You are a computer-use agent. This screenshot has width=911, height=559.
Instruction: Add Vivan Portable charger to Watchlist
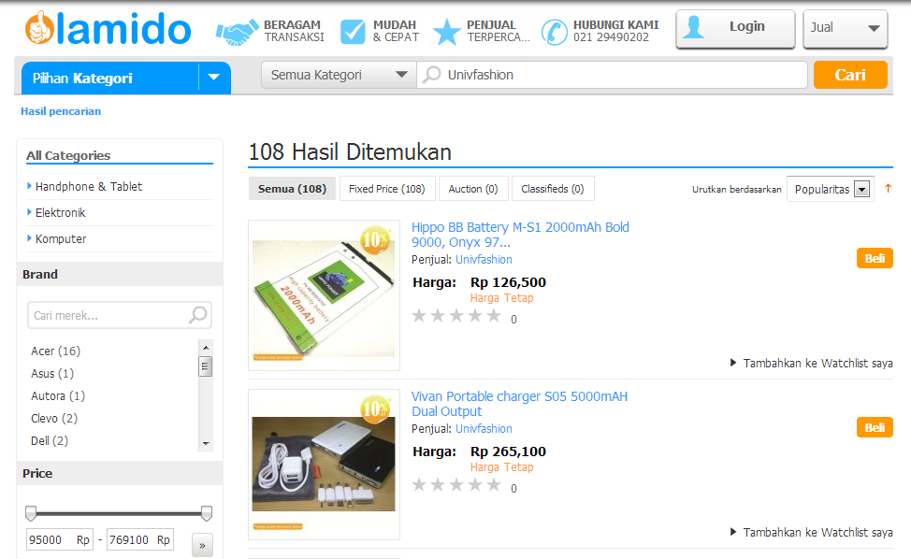pos(812,532)
